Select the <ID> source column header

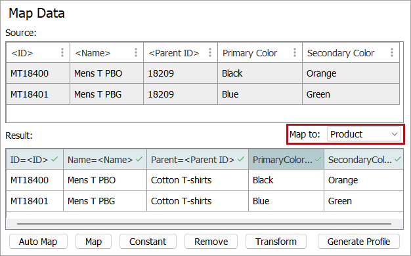(x=38, y=52)
